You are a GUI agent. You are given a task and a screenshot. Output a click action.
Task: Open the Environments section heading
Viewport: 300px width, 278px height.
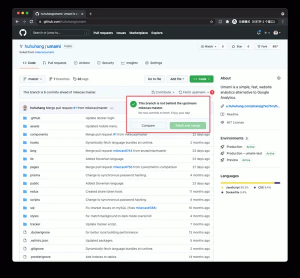(x=232, y=138)
